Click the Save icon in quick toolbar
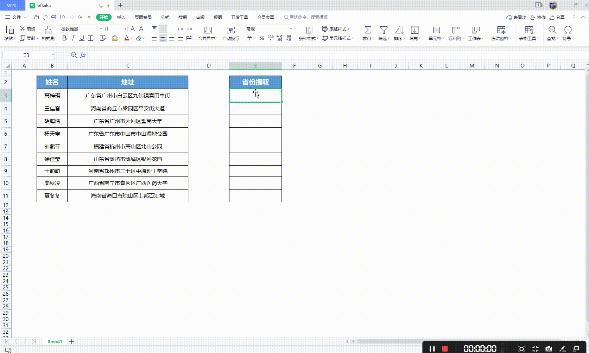 [36, 17]
